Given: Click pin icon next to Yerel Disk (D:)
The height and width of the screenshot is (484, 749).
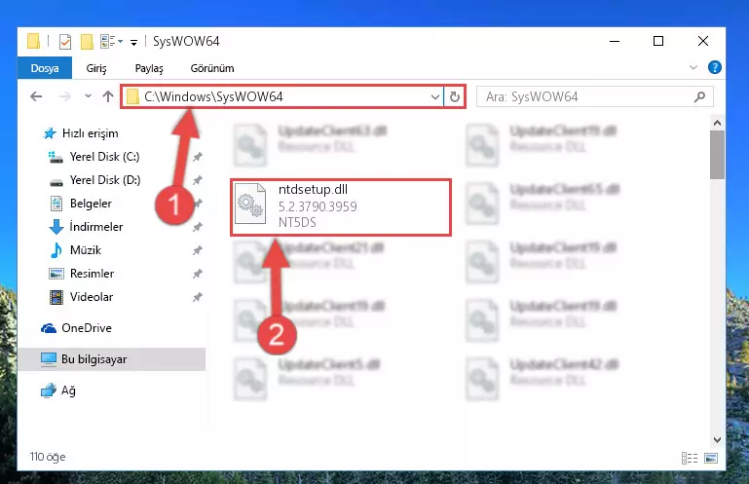Looking at the screenshot, I should [x=198, y=180].
